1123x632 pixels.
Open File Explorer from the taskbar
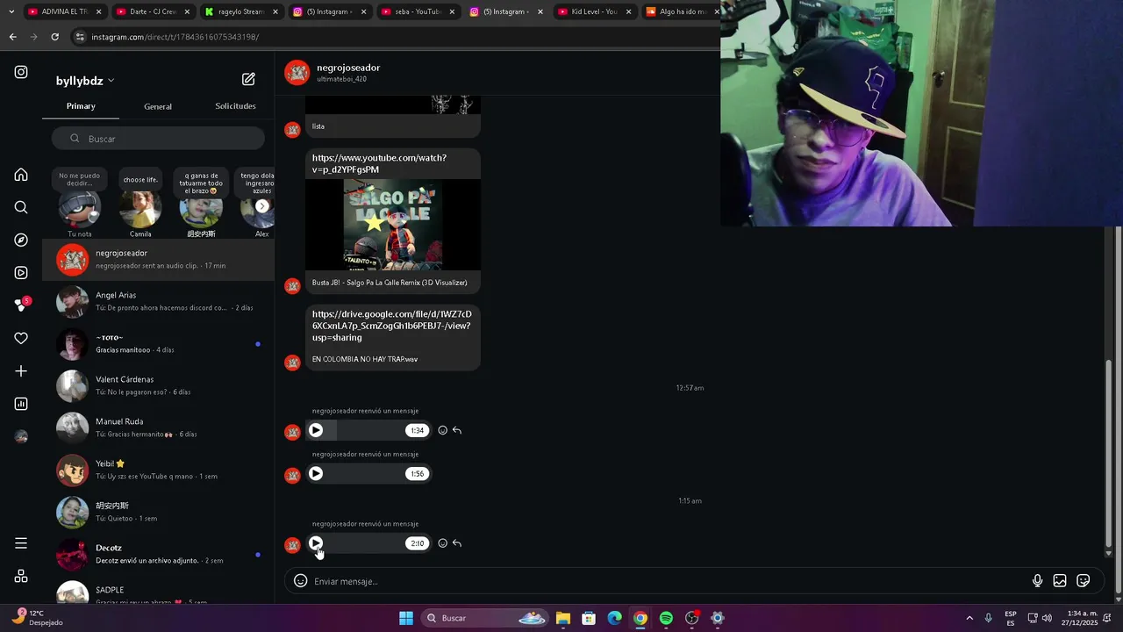(563, 618)
